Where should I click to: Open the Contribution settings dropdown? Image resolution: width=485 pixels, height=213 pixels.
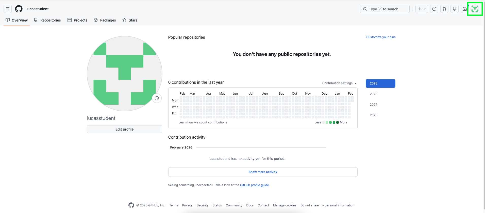[339, 83]
